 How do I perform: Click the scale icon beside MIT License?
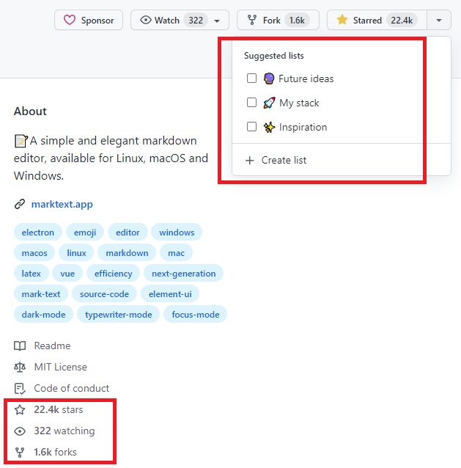pos(20,367)
